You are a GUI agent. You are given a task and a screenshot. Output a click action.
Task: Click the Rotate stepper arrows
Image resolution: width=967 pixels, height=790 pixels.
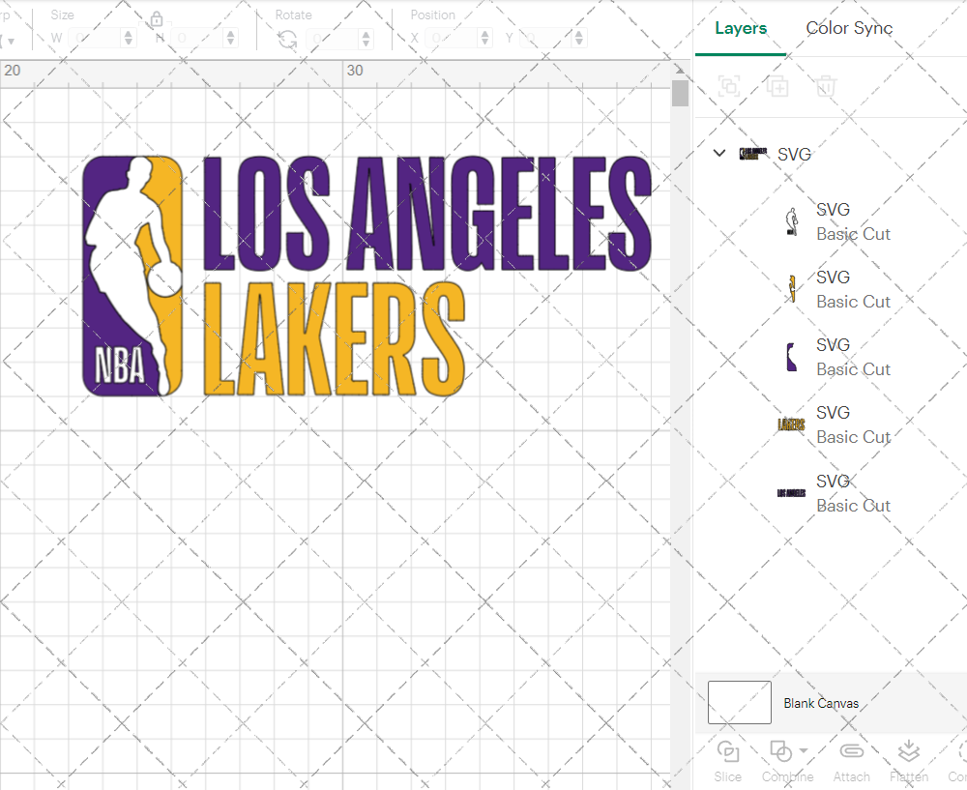click(x=366, y=39)
